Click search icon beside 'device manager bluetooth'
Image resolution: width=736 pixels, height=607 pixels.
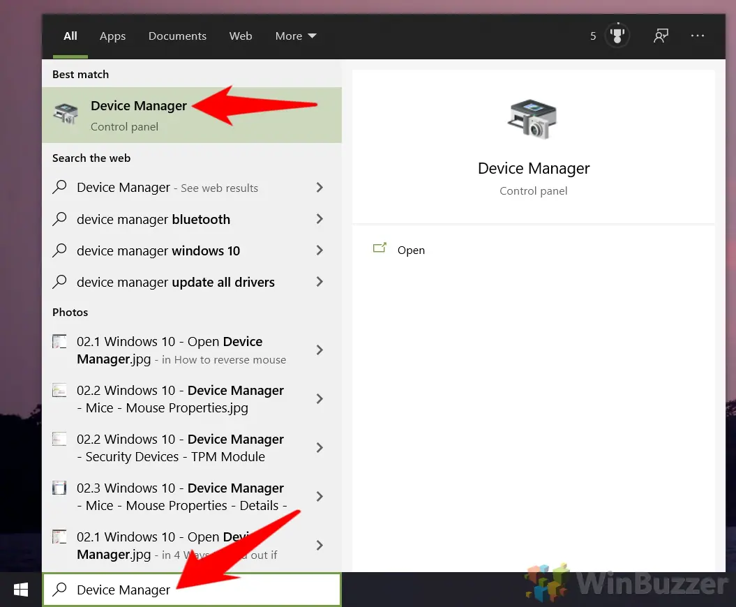[59, 219]
